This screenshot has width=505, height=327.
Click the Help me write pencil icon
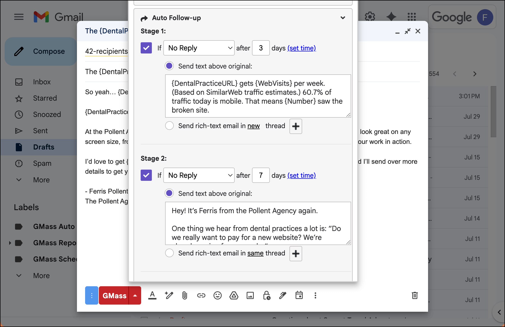click(169, 295)
